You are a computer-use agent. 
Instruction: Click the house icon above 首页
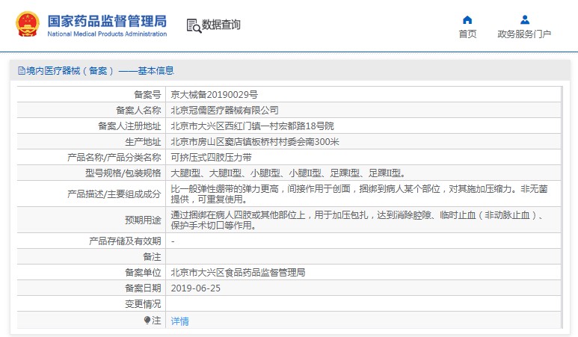467,19
